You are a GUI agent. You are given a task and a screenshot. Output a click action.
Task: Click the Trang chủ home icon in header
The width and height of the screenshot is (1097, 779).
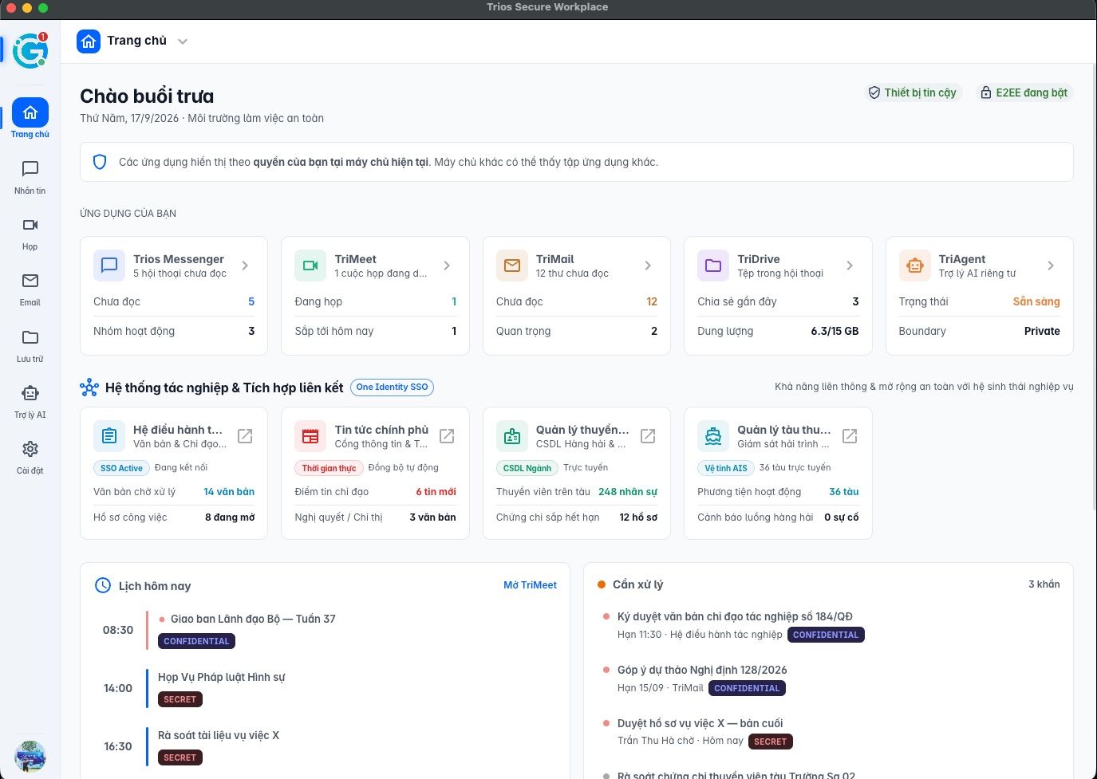click(x=89, y=41)
